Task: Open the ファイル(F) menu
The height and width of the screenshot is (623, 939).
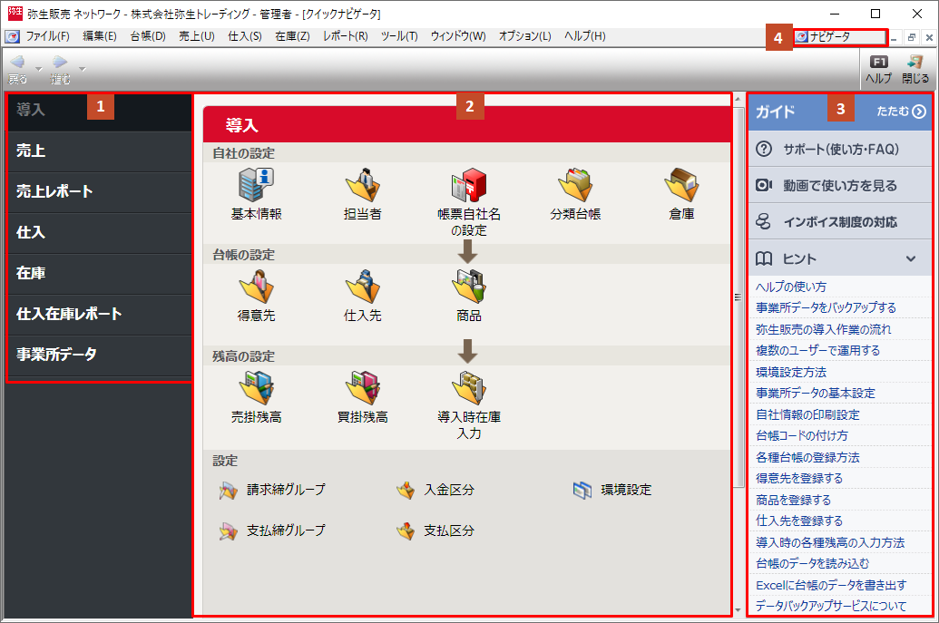Action: [x=47, y=36]
